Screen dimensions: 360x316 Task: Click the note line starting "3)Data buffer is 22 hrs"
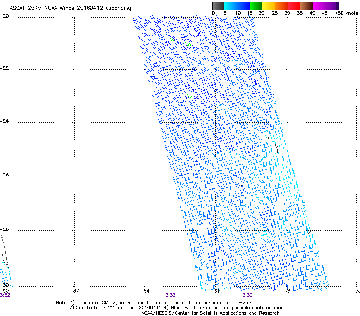point(176,308)
